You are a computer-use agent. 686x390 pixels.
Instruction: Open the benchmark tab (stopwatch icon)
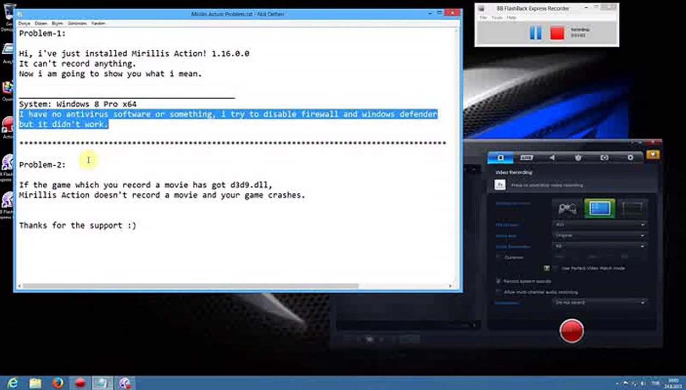pos(578,158)
